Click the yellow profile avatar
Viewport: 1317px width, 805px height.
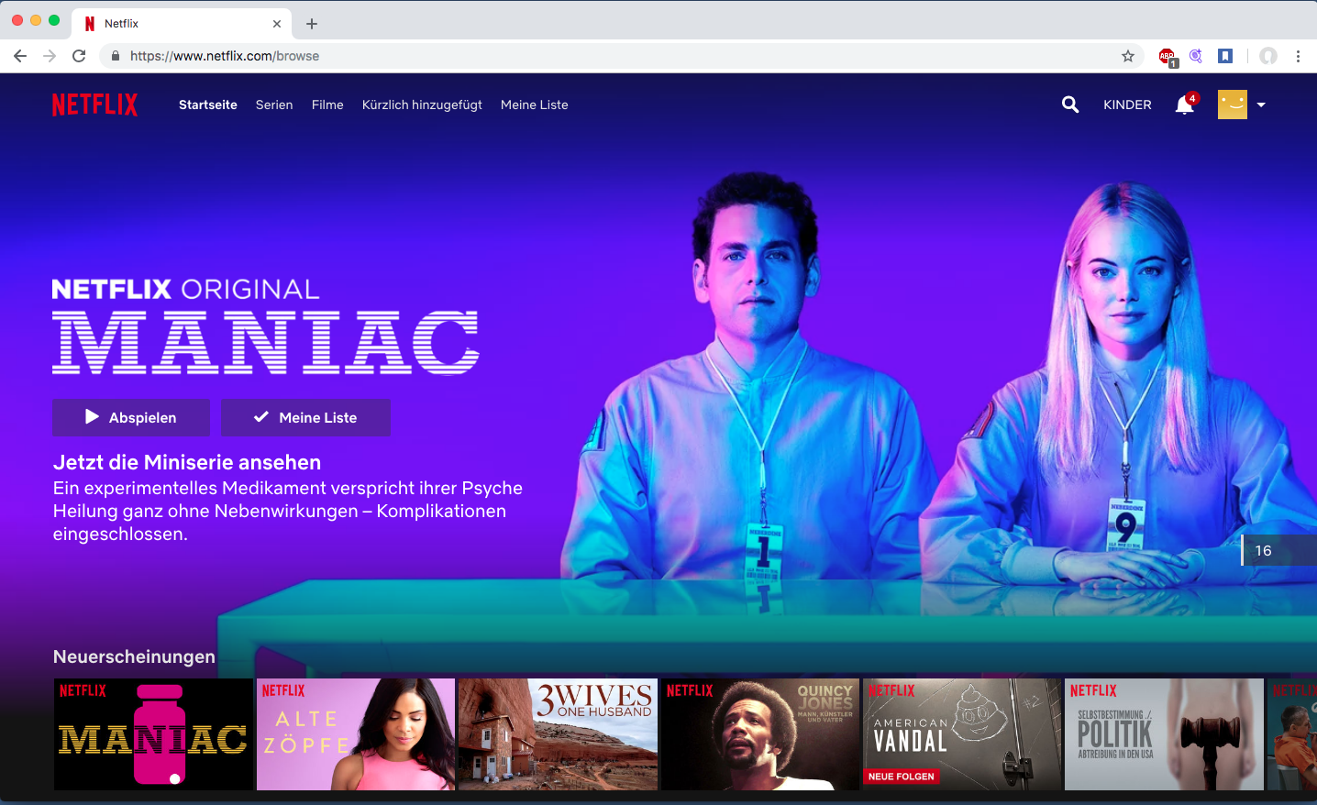pyautogui.click(x=1232, y=105)
